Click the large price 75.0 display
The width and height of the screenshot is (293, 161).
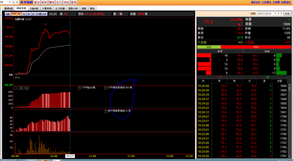[x=208, y=22]
